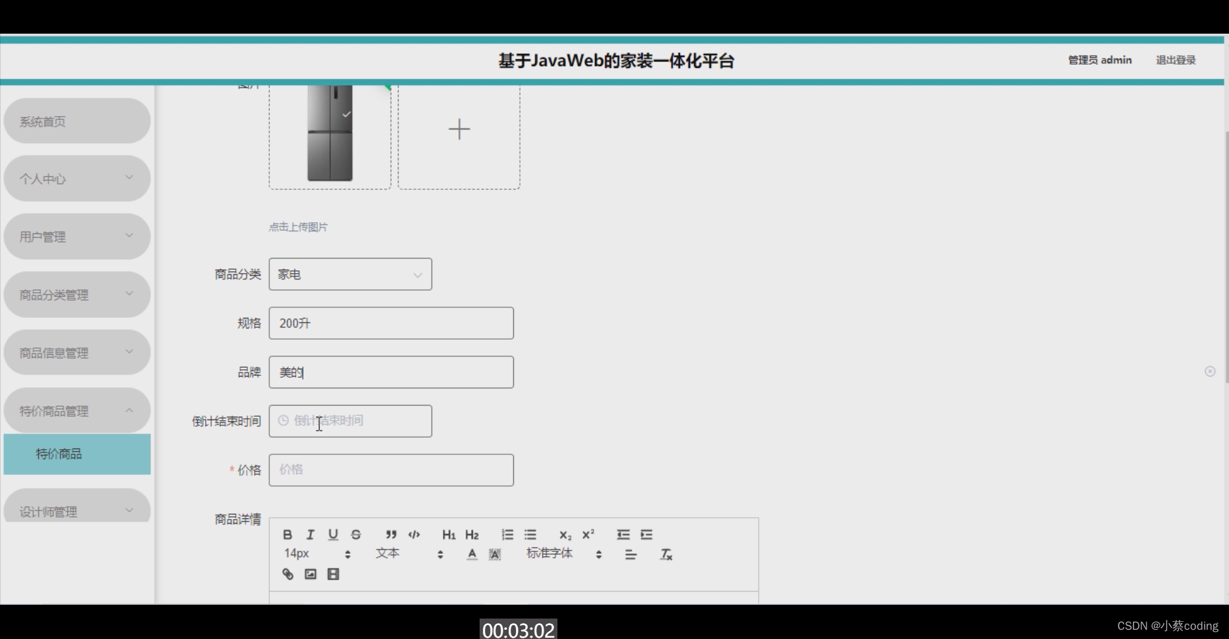
Task: Open the 标准字体 font family dropdown
Action: [564, 554]
